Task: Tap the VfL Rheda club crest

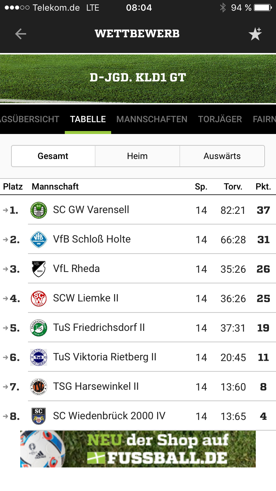Action: click(39, 269)
